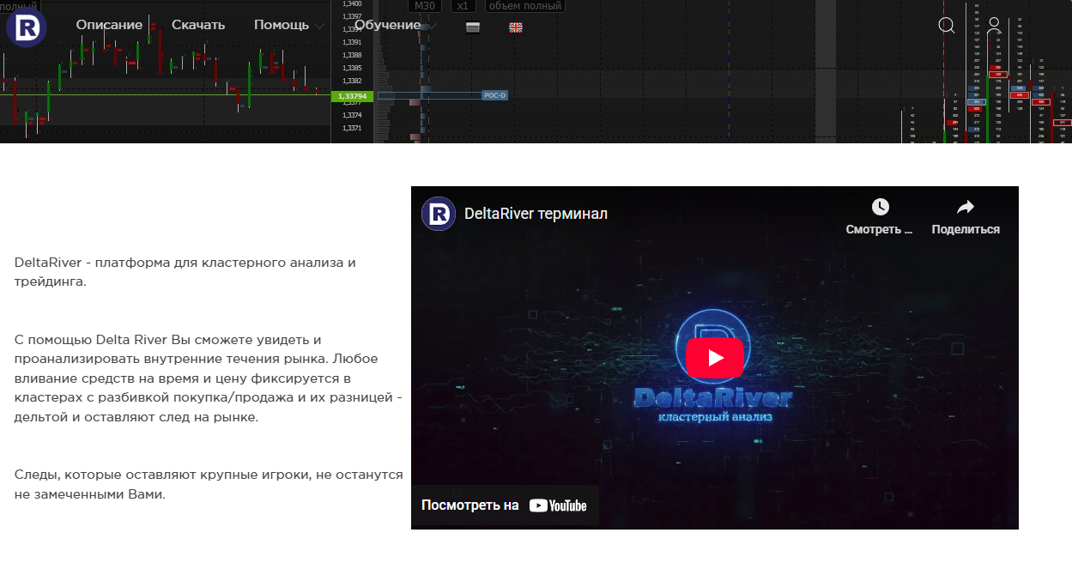Select the M30 timeframe button
The width and height of the screenshot is (1072, 575).
[x=424, y=6]
